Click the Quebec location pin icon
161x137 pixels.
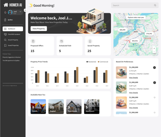click(5, 20)
